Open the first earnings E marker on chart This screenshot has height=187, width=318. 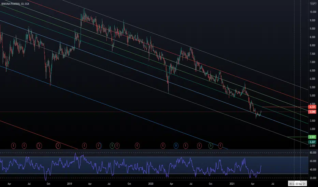point(13,146)
